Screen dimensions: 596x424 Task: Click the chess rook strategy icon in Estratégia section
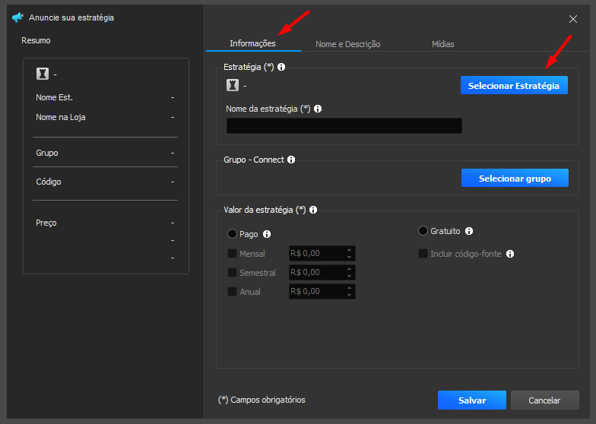coord(233,85)
